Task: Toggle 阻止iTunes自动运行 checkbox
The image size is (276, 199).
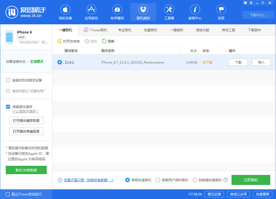Action: point(8,194)
